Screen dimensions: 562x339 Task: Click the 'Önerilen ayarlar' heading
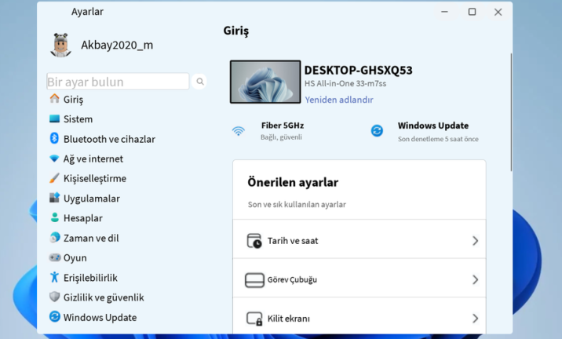click(x=293, y=182)
